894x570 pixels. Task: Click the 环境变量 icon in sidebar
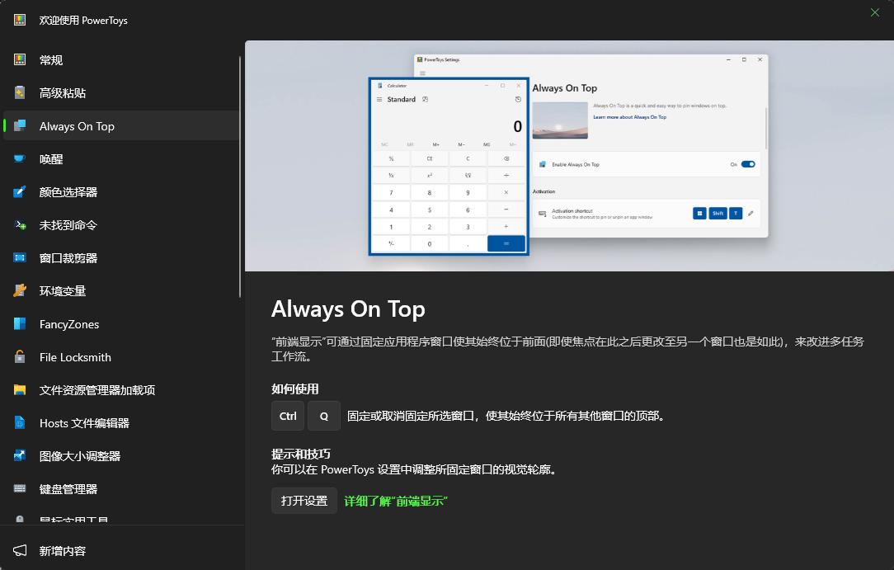[x=20, y=290]
